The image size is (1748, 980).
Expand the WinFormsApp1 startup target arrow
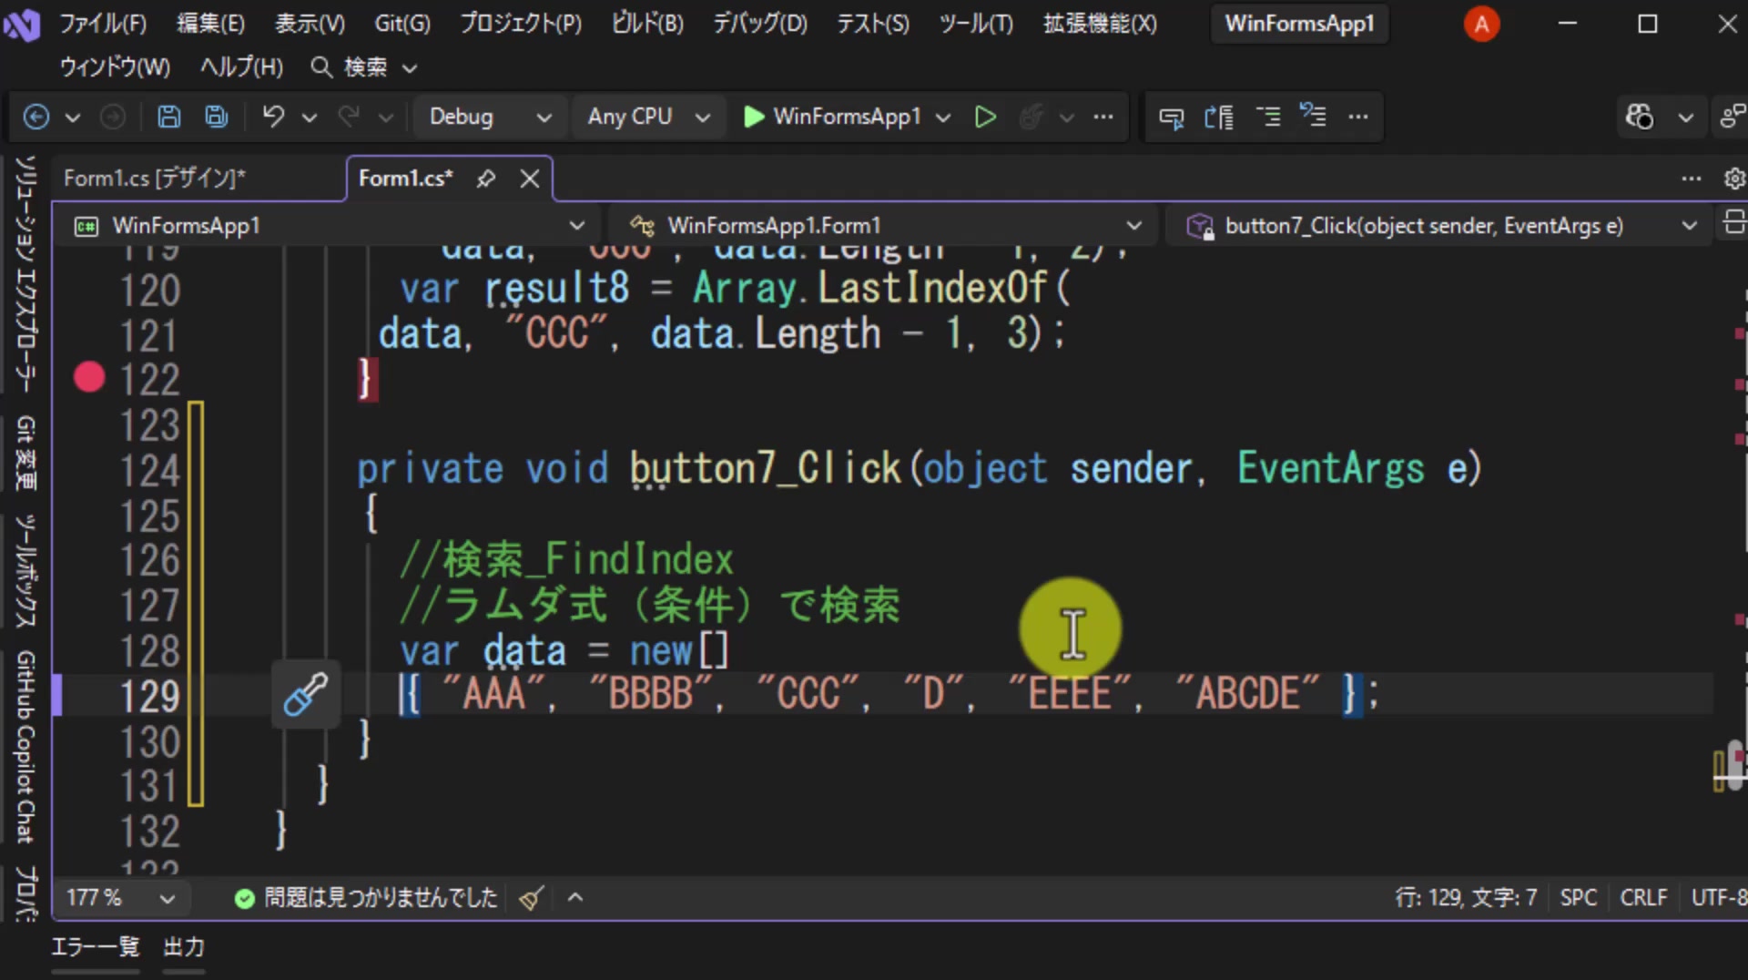[943, 117]
